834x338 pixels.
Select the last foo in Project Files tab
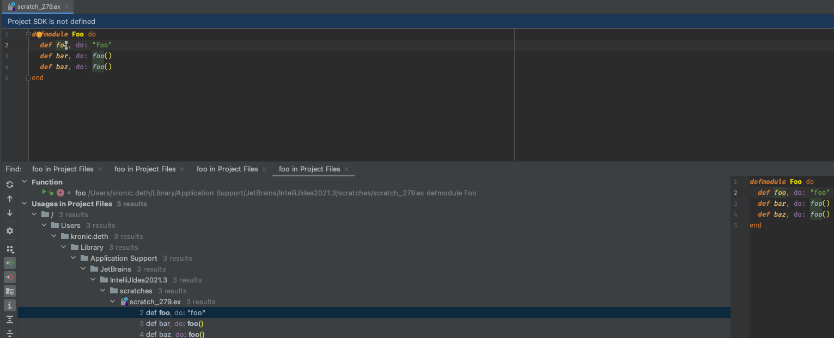tap(308, 169)
